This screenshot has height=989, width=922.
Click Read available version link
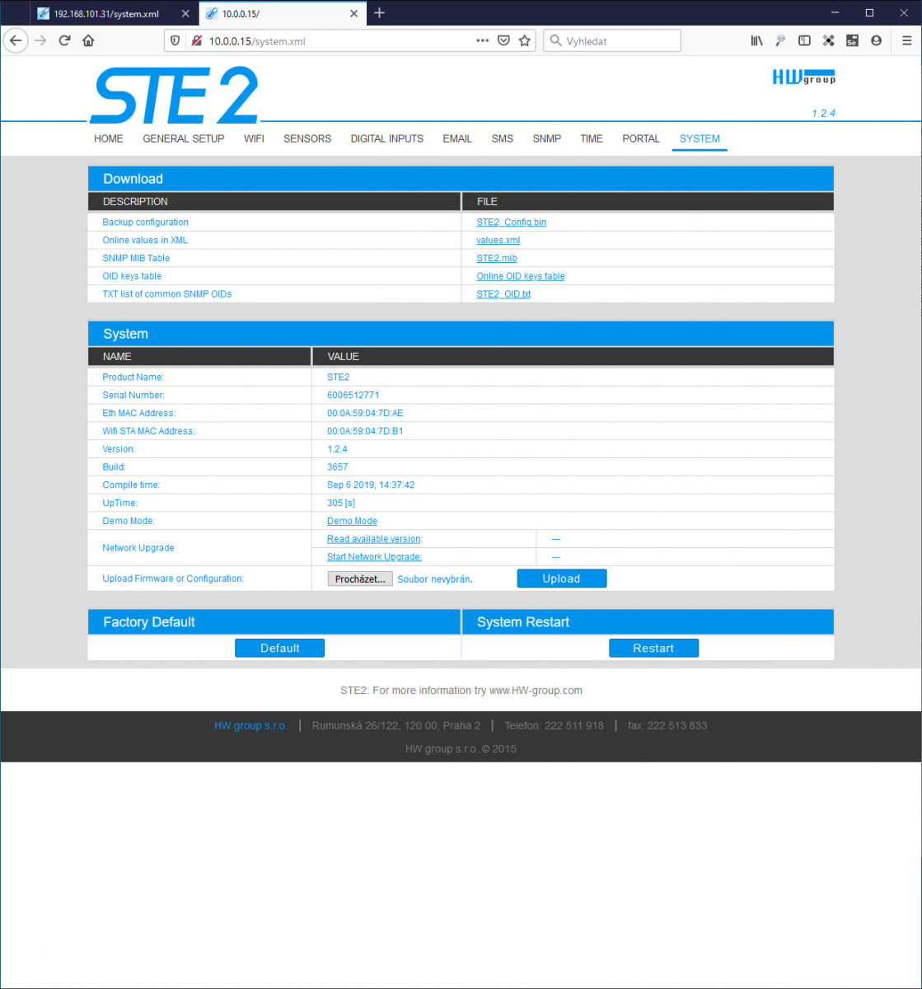tap(374, 539)
